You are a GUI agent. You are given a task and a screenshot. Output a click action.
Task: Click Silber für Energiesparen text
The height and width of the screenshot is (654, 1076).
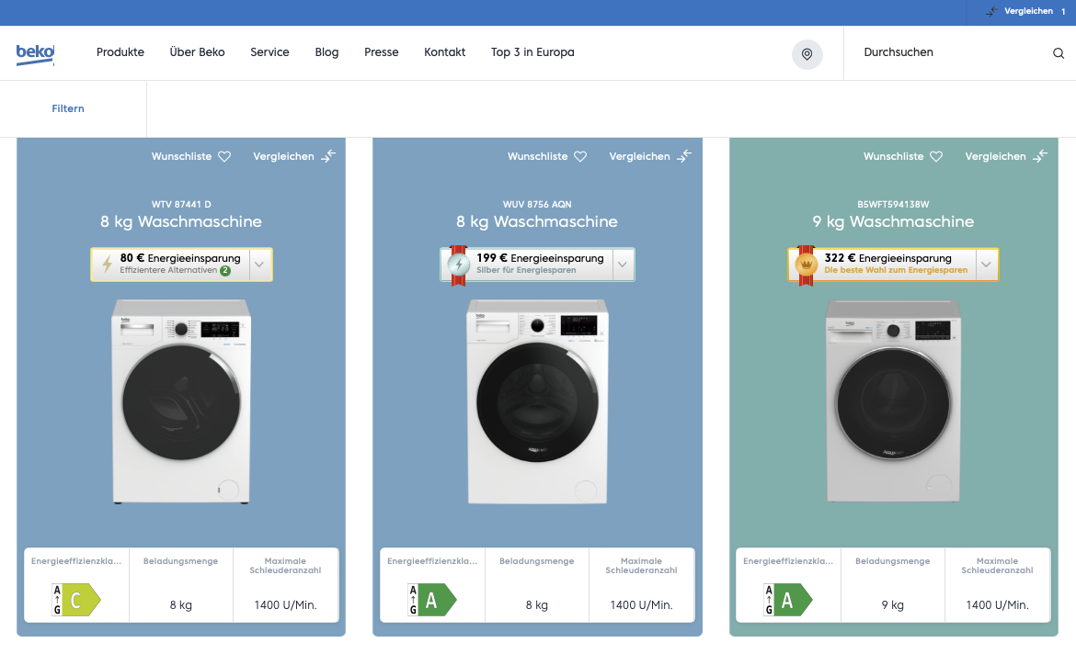tap(526, 270)
